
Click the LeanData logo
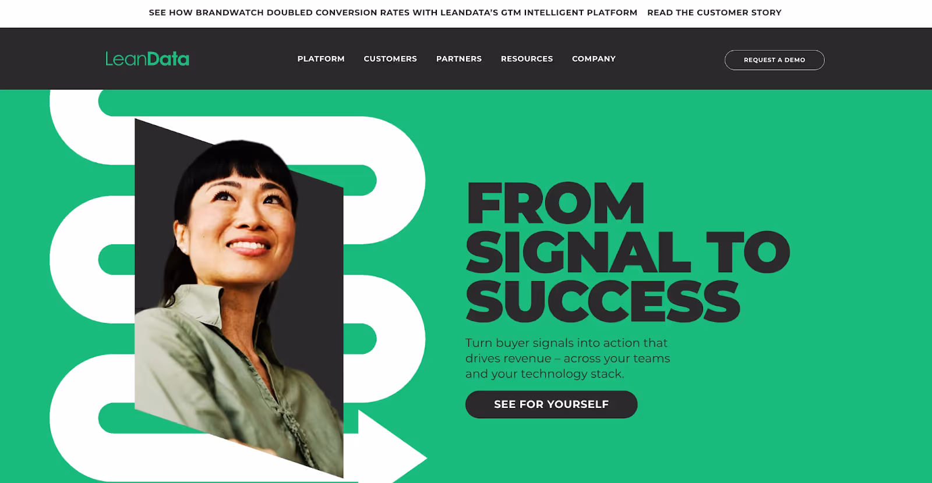(147, 59)
